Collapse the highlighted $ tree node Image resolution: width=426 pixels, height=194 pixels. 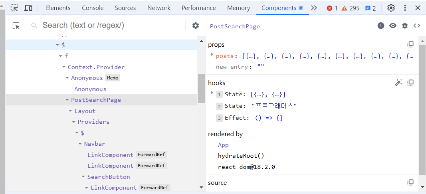[57, 45]
